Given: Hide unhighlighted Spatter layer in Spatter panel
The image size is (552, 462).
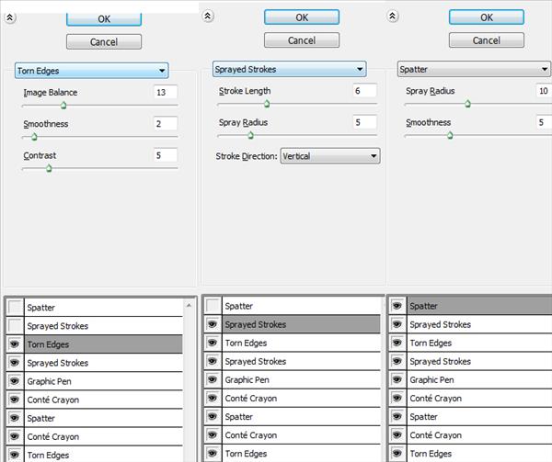Looking at the screenshot, I should tap(397, 416).
